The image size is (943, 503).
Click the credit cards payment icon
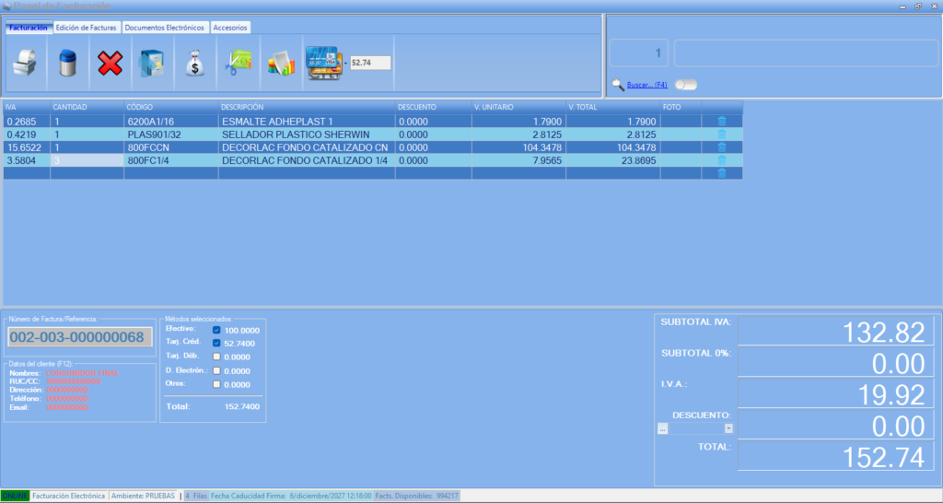click(323, 63)
